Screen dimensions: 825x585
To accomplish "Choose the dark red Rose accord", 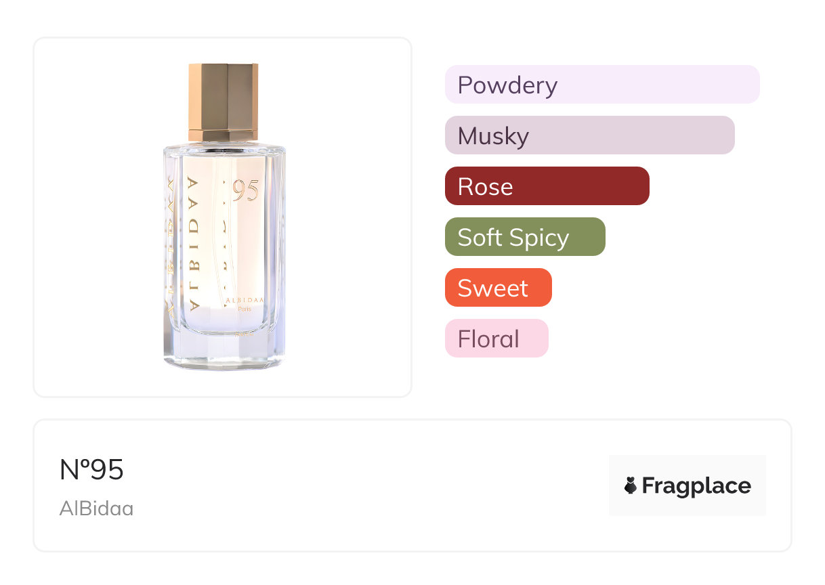I will pos(547,186).
